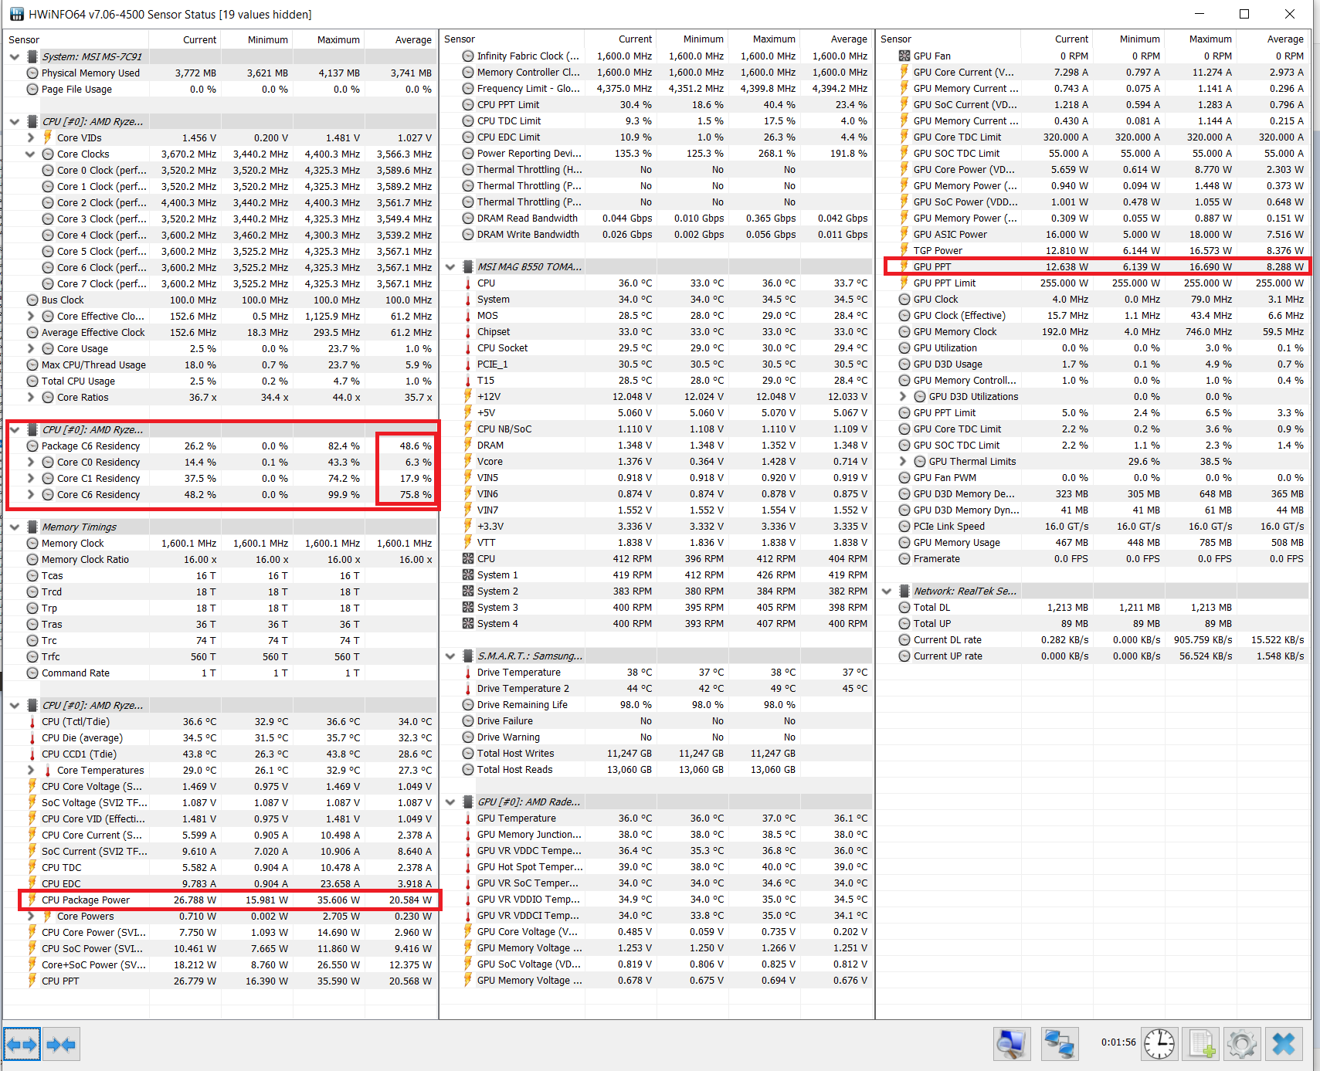1320x1071 pixels.
Task: Select the Max CPU/Thread Usage row label
Action: click(x=93, y=364)
